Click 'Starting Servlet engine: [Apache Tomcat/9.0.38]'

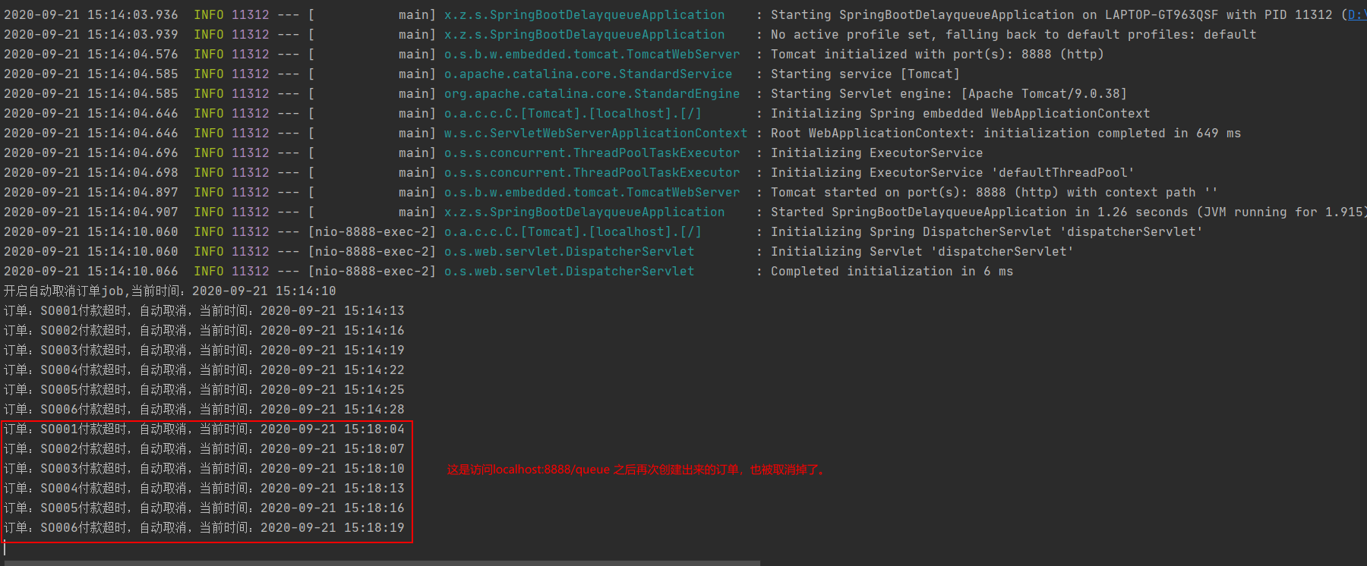[x=949, y=94]
